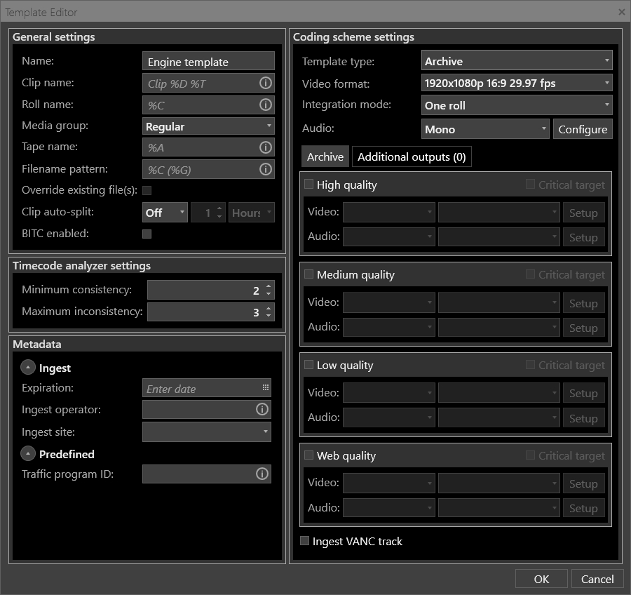631x595 pixels.
Task: Click the Configure audio button
Action: pyautogui.click(x=583, y=129)
